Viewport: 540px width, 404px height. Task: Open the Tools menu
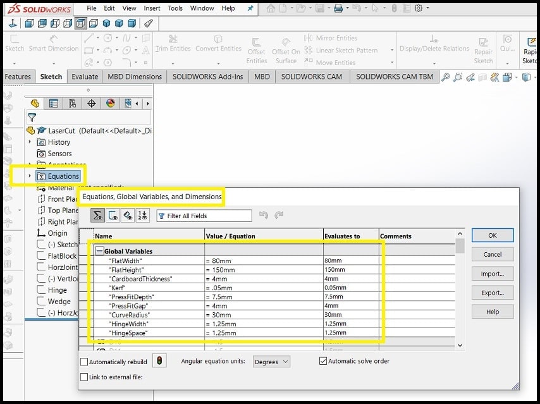click(175, 8)
